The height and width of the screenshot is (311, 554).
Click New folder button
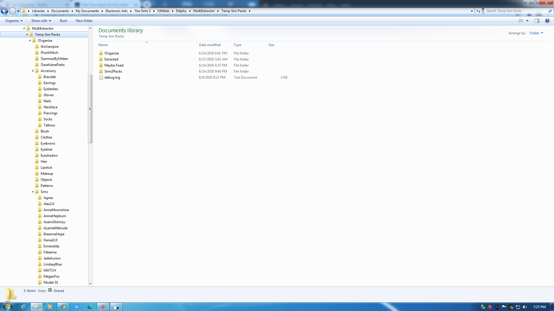(x=84, y=21)
